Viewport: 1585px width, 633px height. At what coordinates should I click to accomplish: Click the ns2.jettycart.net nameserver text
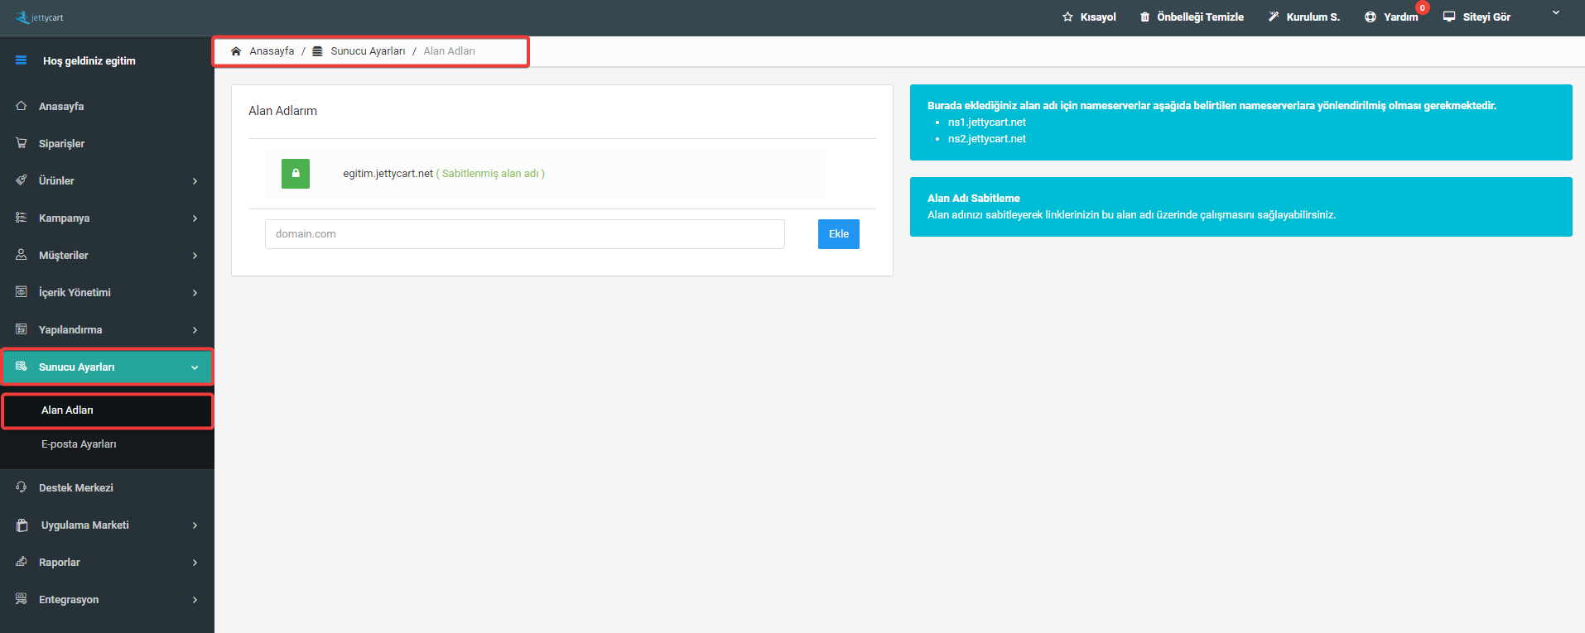987,139
